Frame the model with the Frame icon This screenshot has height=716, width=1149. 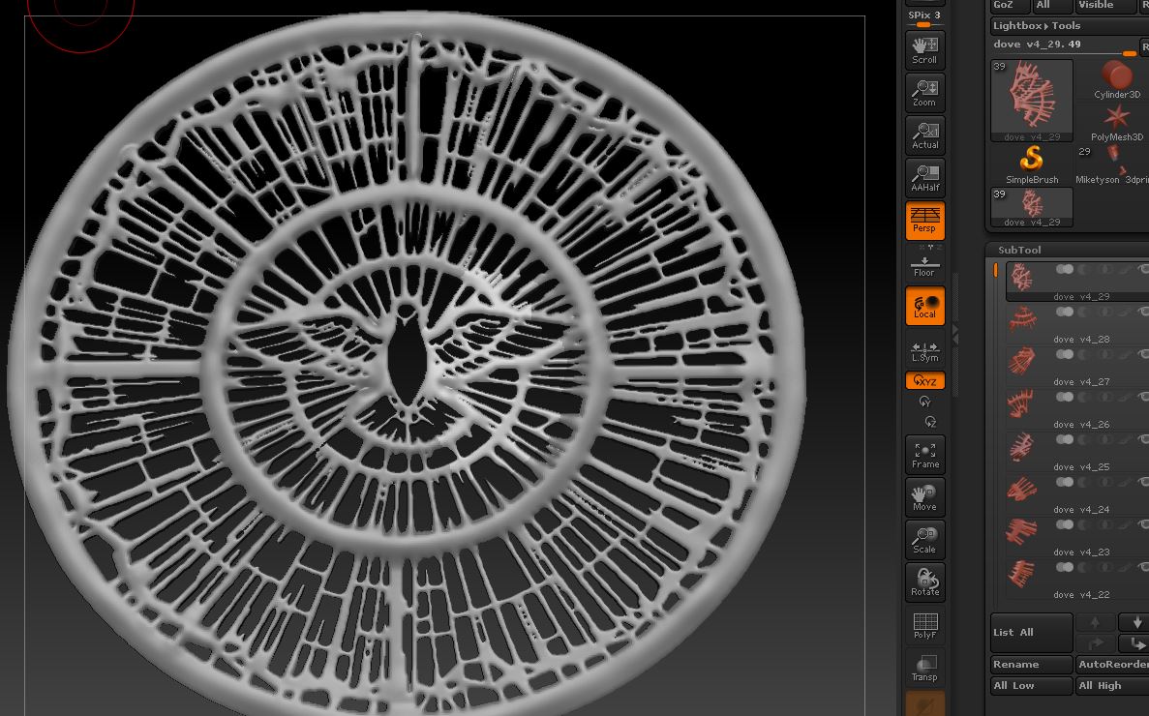(924, 454)
